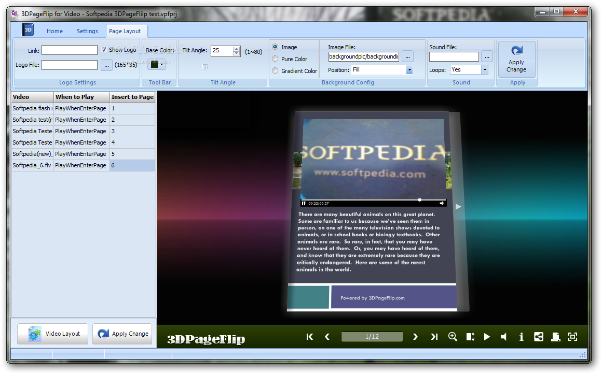Open the Base Color dropdown
Image resolution: width=602 pixels, height=374 pixels.
point(161,64)
